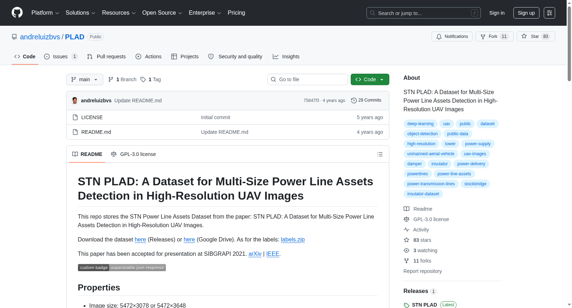The width and height of the screenshot is (572, 308).
Task: Open the IEEE paper link
Action: pos(273,254)
